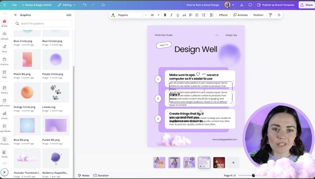The image size is (315, 179).
Task: Open the comments speech bubble icon
Action: (x=250, y=5)
